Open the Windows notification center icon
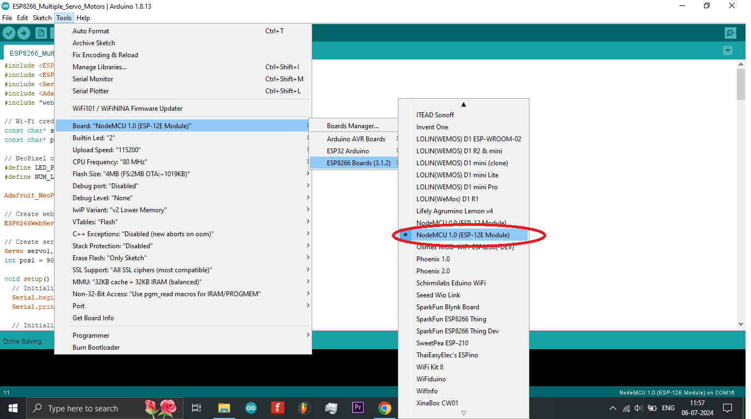This screenshot has width=751, height=419. pos(727,408)
